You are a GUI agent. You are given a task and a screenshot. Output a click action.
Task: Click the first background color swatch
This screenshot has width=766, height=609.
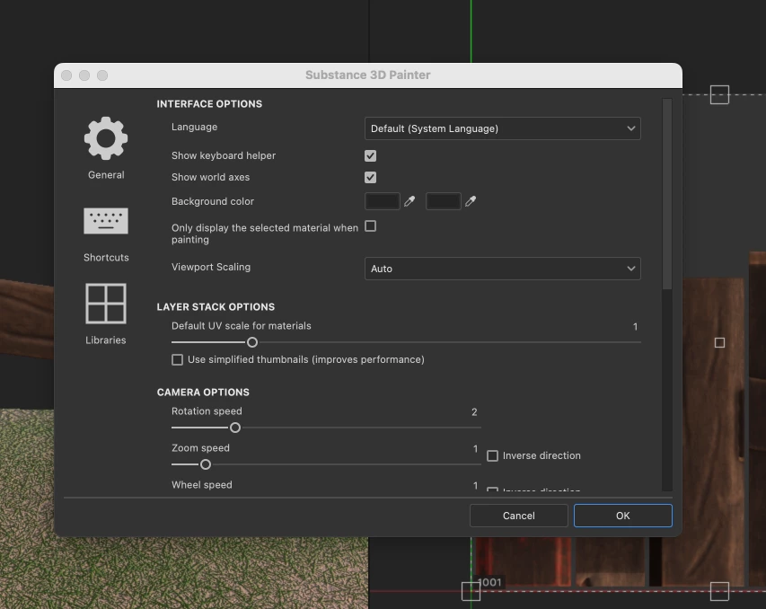[x=382, y=201]
